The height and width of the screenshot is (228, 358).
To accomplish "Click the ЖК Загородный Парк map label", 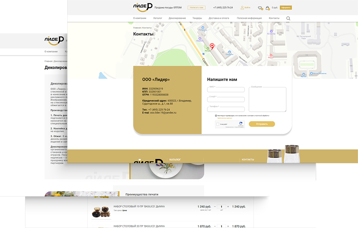I will pos(303,37).
